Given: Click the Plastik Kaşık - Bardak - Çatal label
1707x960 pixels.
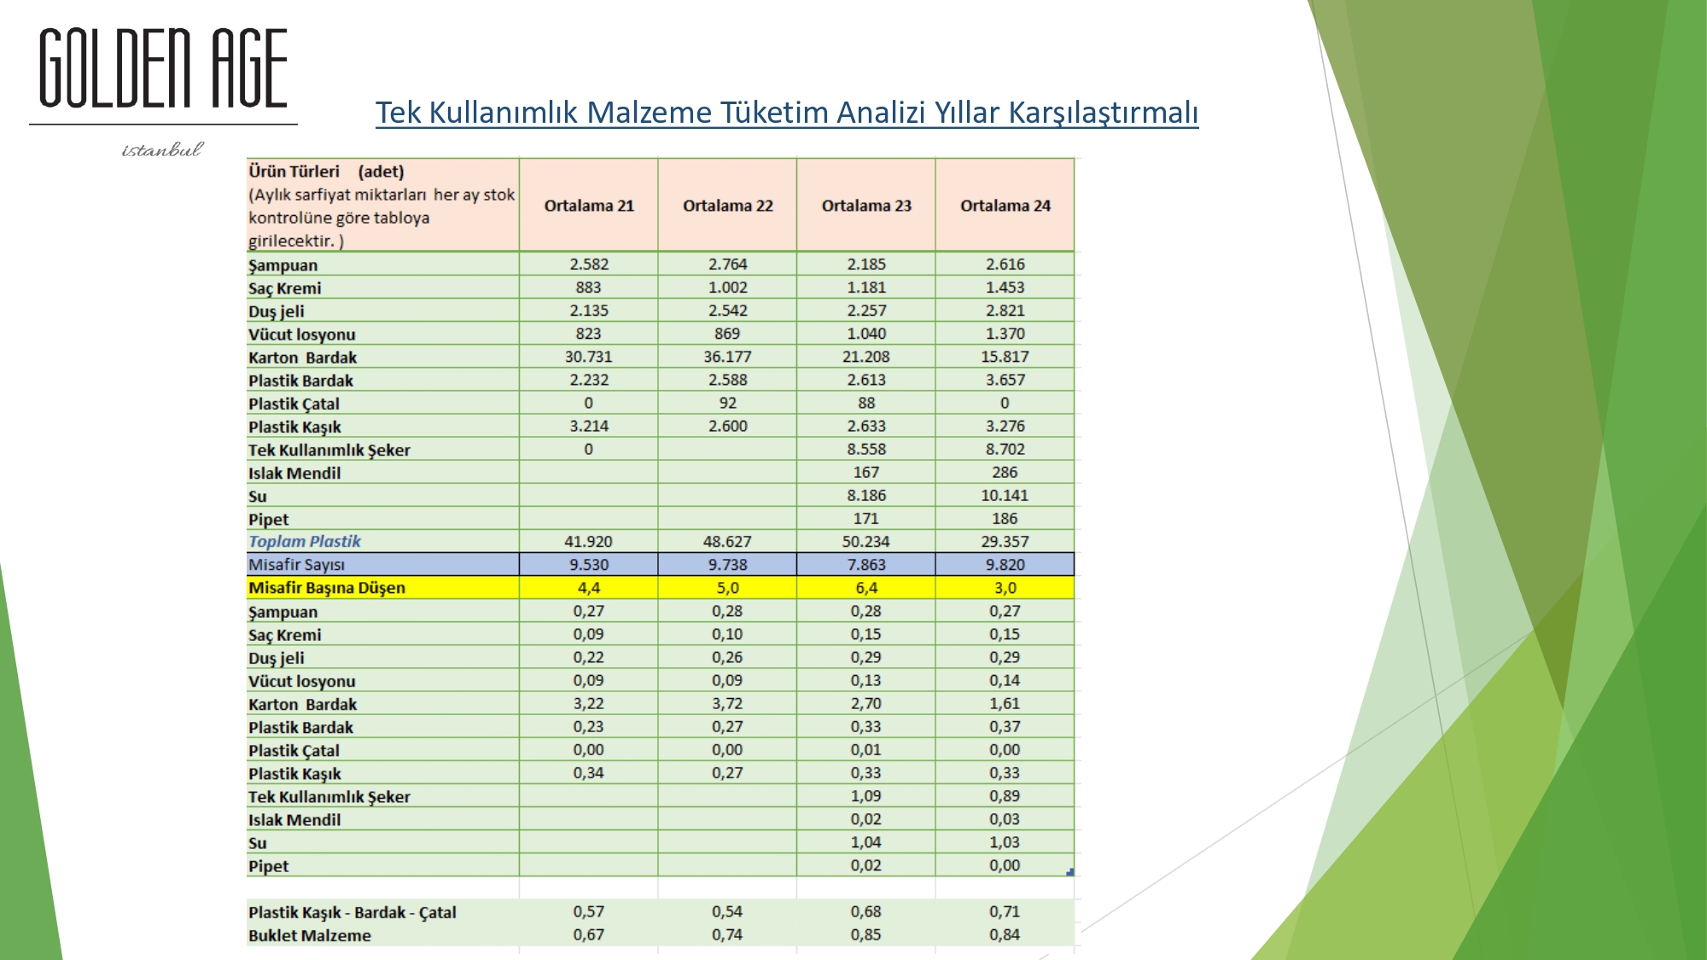Looking at the screenshot, I should click(352, 912).
